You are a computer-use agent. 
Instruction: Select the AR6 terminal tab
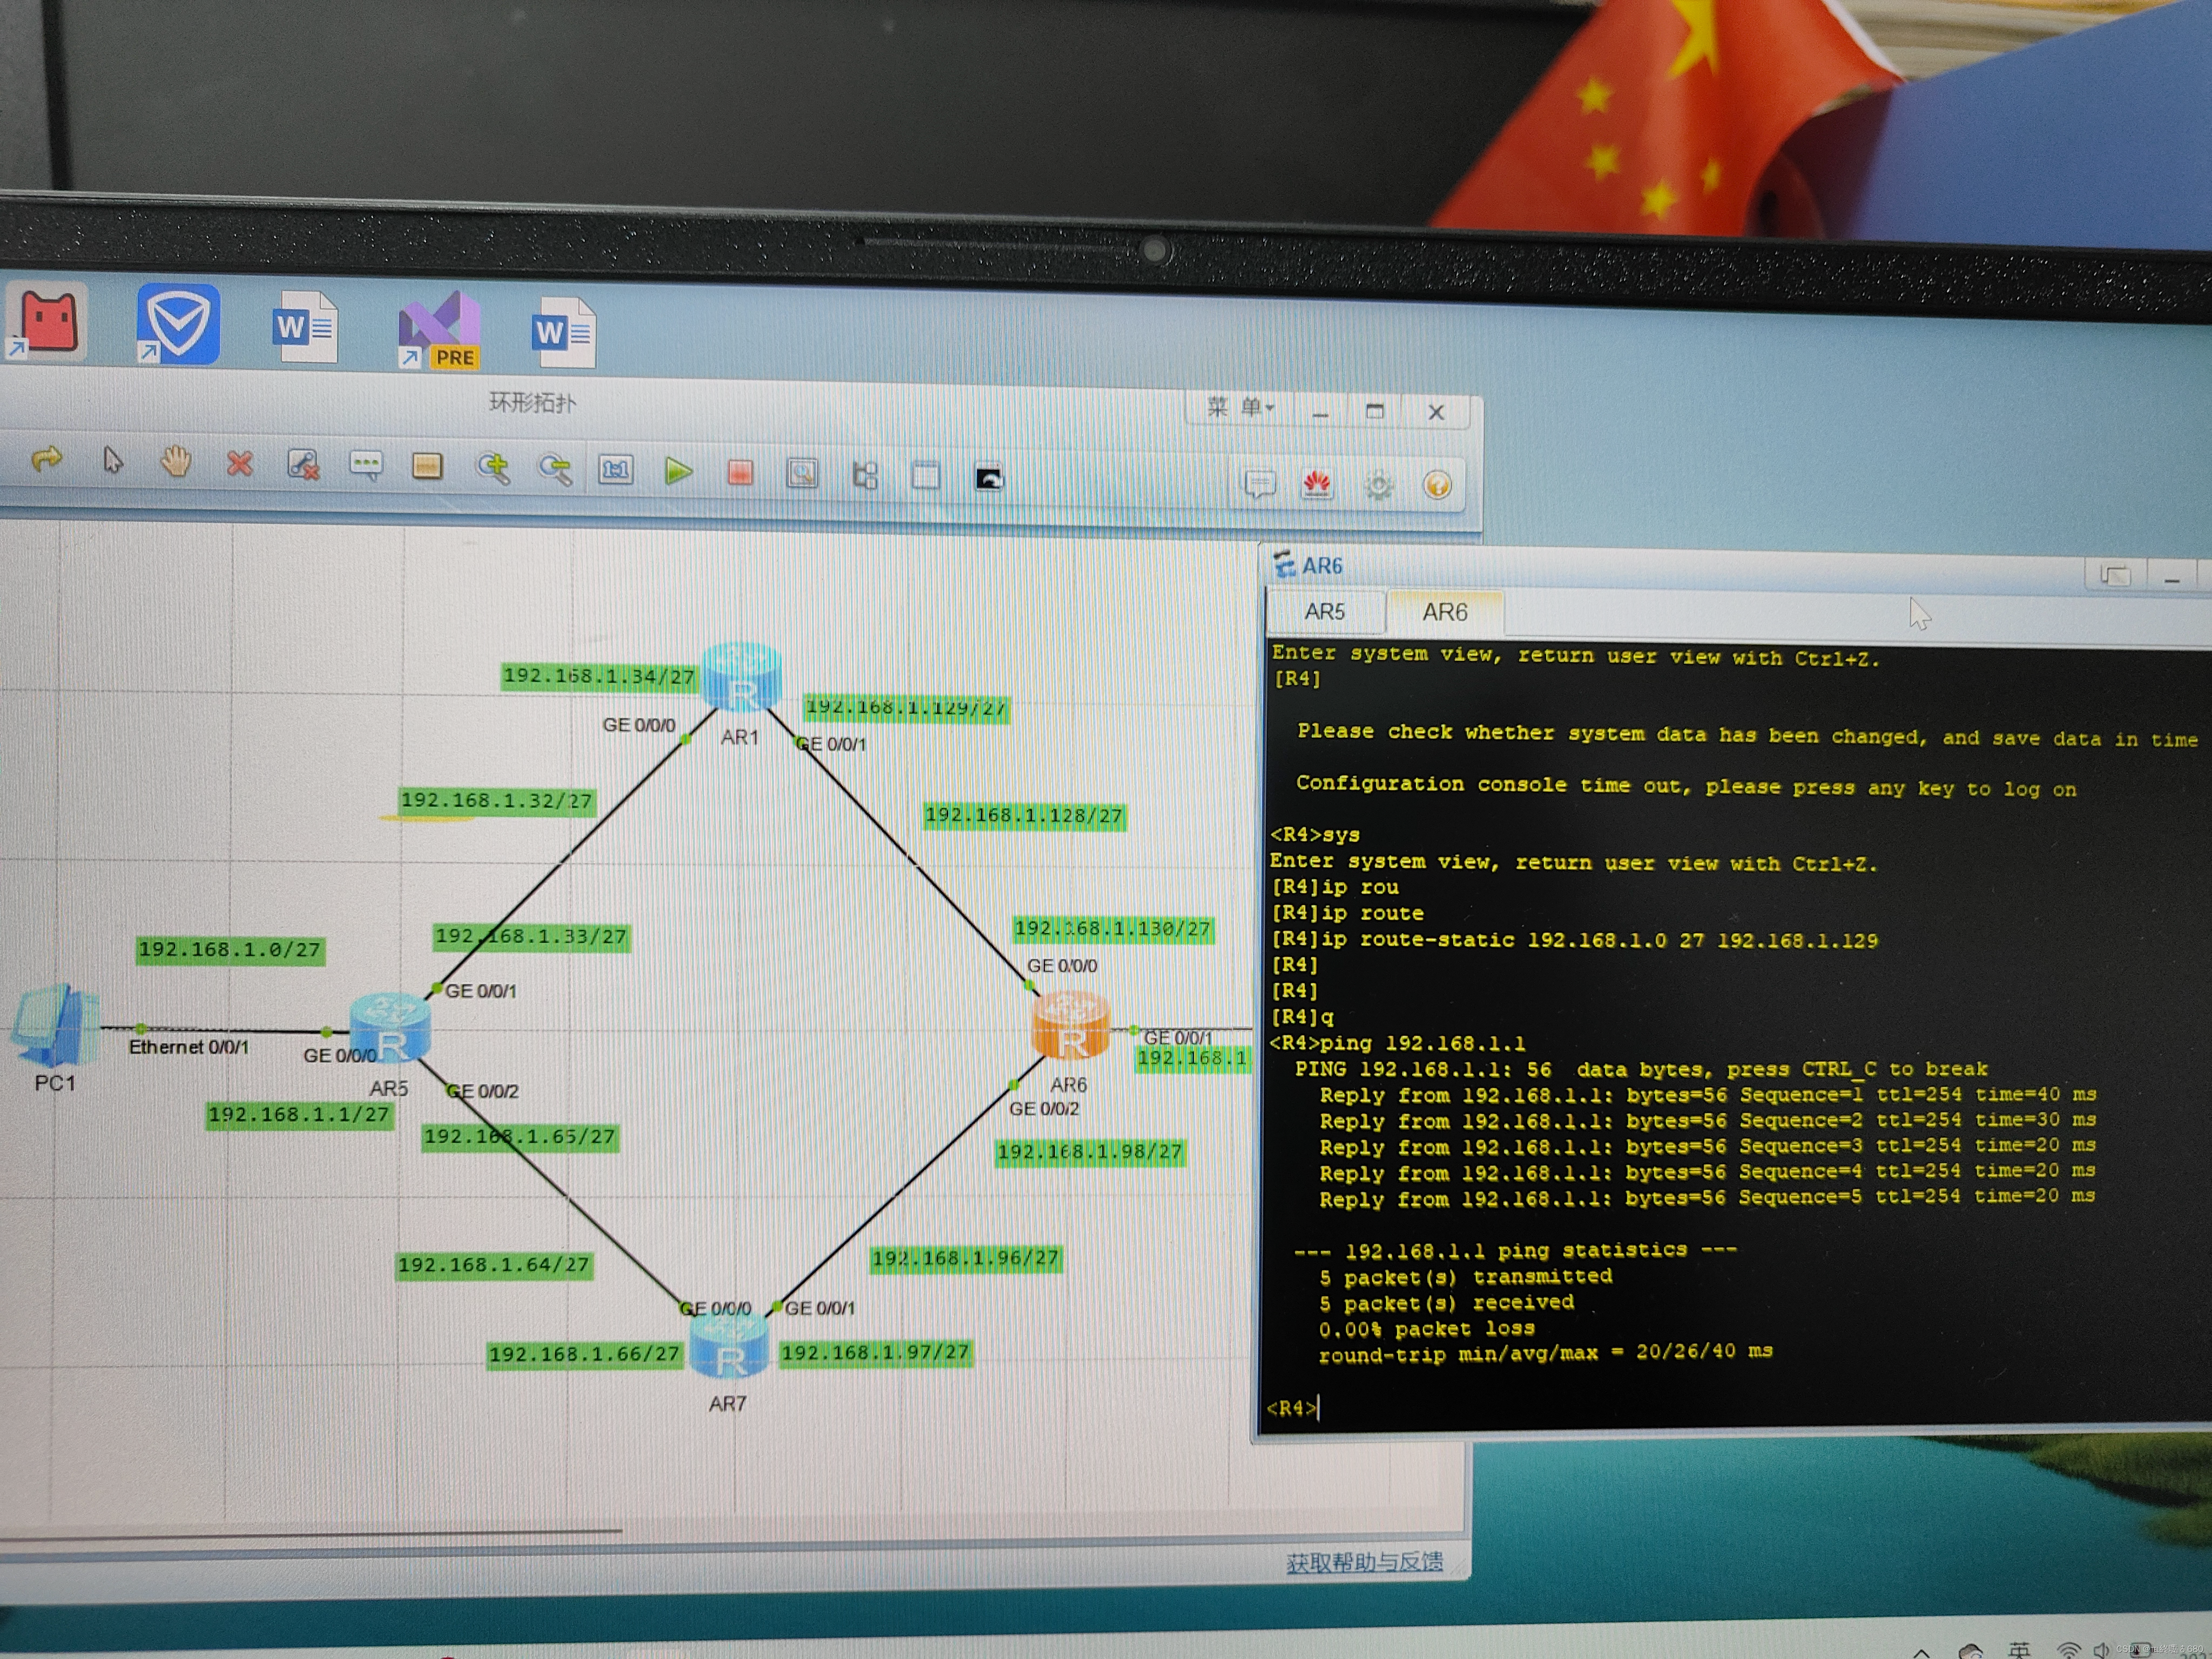(x=1445, y=612)
